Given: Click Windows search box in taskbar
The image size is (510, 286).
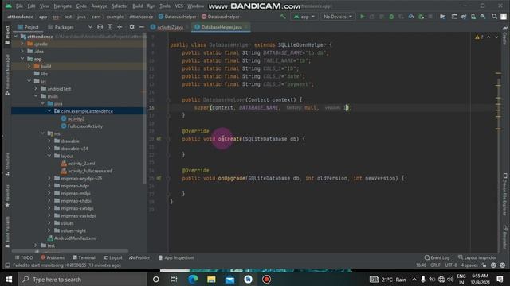Looking at the screenshot, I should (83, 279).
